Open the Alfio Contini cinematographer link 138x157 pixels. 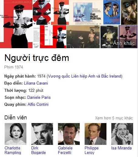[x=38, y=104]
